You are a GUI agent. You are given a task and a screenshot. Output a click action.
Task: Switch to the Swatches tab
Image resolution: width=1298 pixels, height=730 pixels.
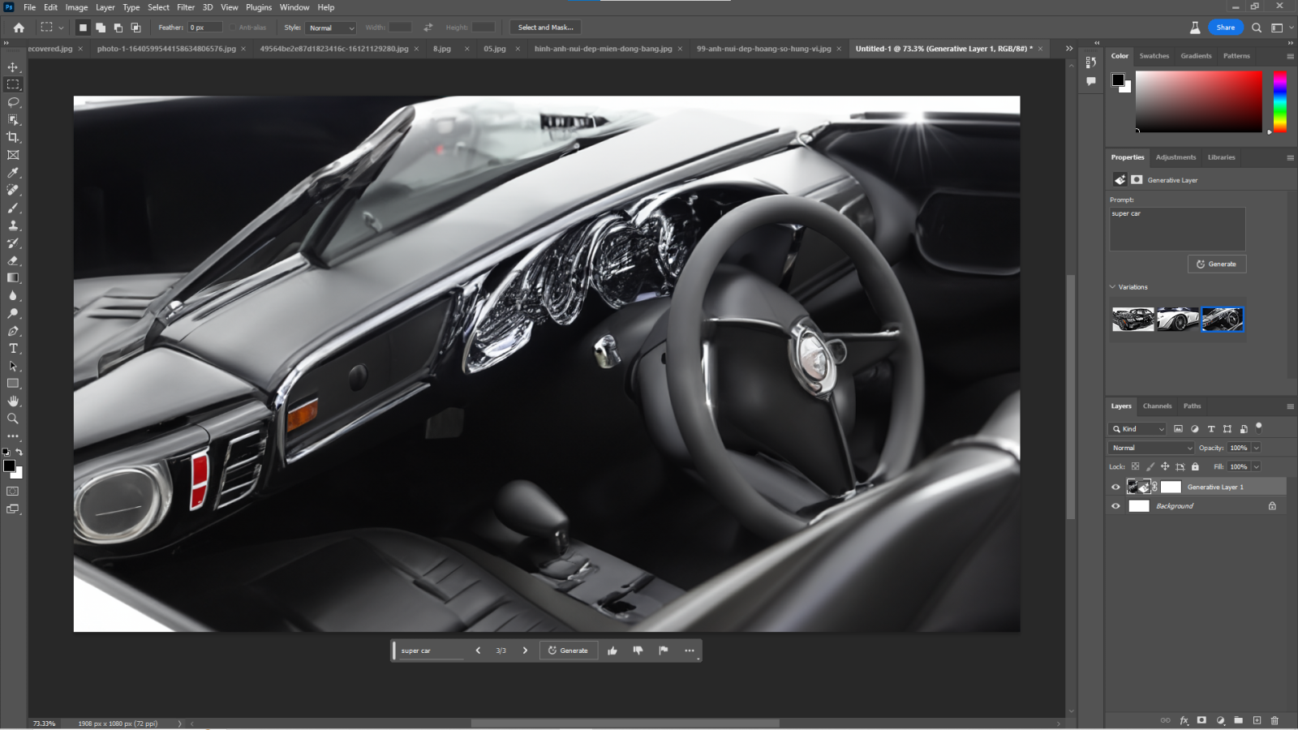coord(1154,56)
